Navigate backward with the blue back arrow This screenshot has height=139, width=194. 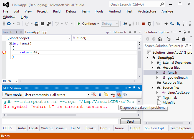9,24
